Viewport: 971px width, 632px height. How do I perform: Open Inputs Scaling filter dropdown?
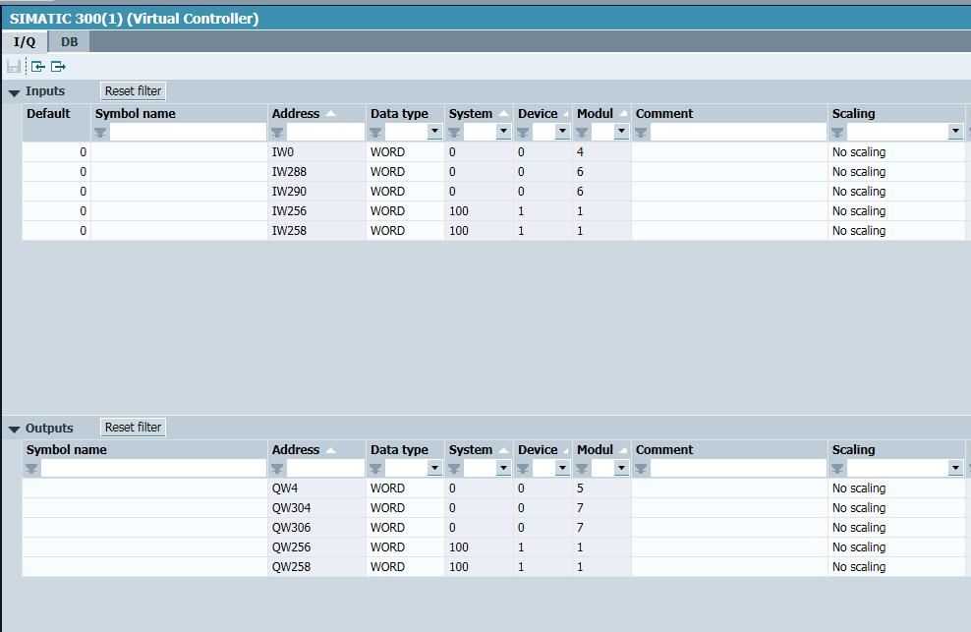tap(955, 132)
